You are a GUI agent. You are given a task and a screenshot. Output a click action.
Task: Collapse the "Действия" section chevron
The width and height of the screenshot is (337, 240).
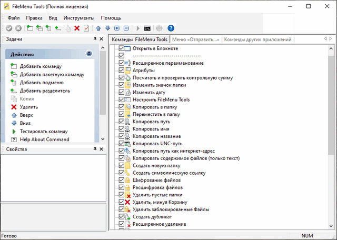point(88,54)
